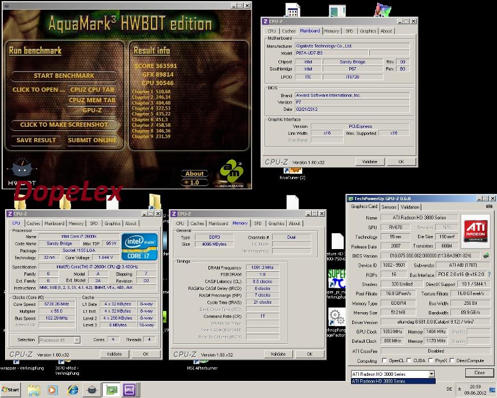Open Memory tab in the mainboard CPU-Z window
The image size is (497, 398).
point(332,31)
